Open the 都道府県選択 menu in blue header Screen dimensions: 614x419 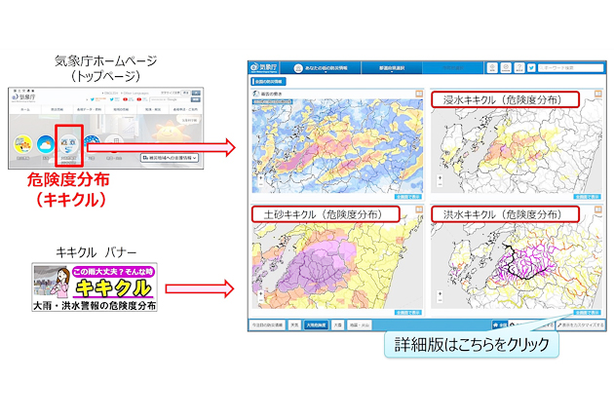click(392, 68)
